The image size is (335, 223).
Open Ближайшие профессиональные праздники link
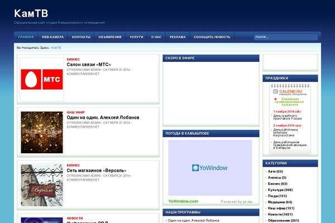289,102
